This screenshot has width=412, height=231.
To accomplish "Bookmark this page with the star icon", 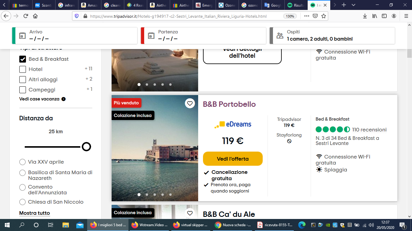I will click(x=324, y=16).
